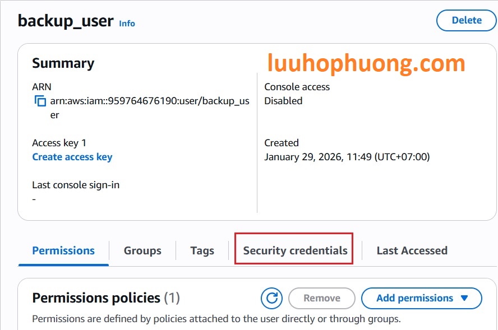The width and height of the screenshot is (498, 330).
Task: Open the Groups tab
Action: tap(142, 250)
